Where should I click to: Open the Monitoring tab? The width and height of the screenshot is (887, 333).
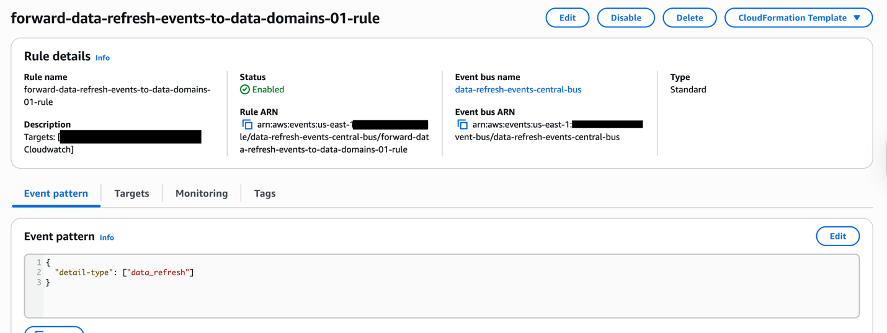click(202, 193)
